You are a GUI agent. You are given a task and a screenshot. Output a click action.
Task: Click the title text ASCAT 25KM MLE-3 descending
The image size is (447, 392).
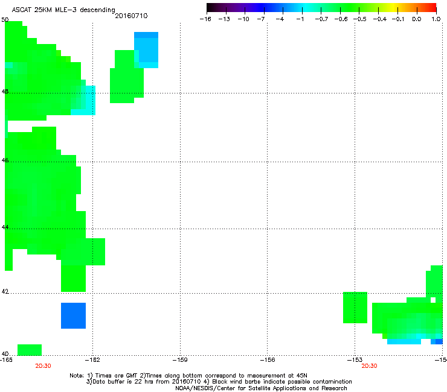pos(63,10)
